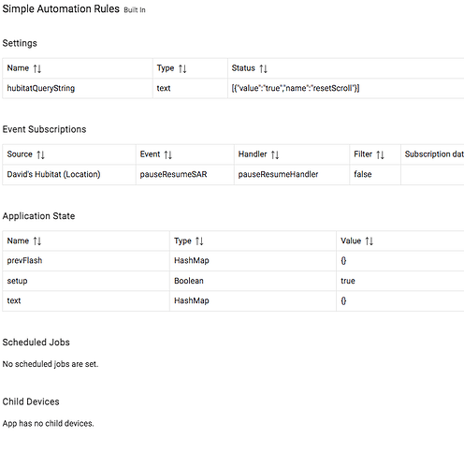The height and width of the screenshot is (467, 464).
Task: Click the setup Boolean row
Action: 233,281
